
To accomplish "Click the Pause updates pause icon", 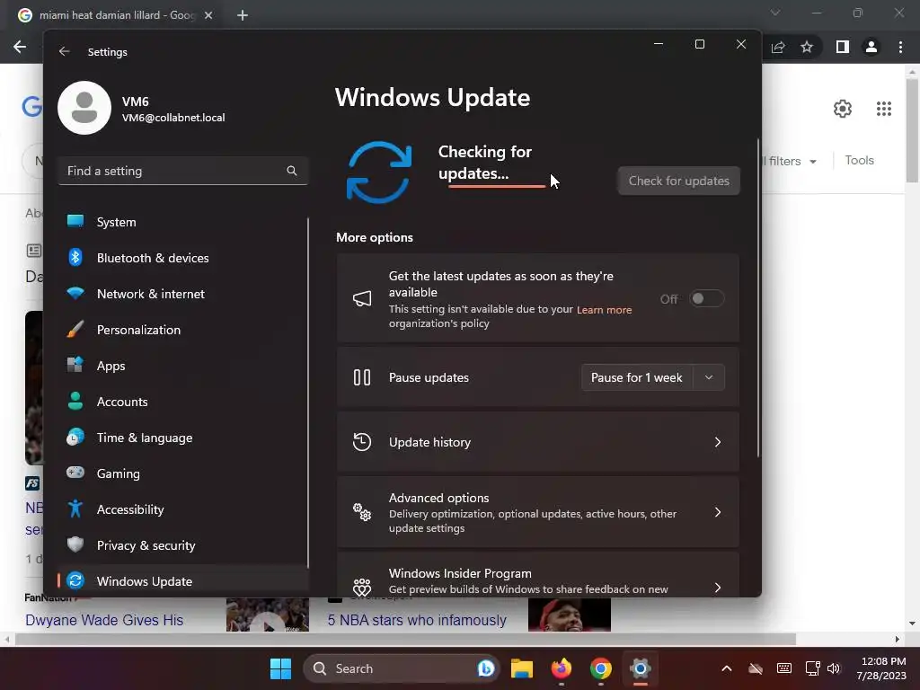I will tap(362, 377).
